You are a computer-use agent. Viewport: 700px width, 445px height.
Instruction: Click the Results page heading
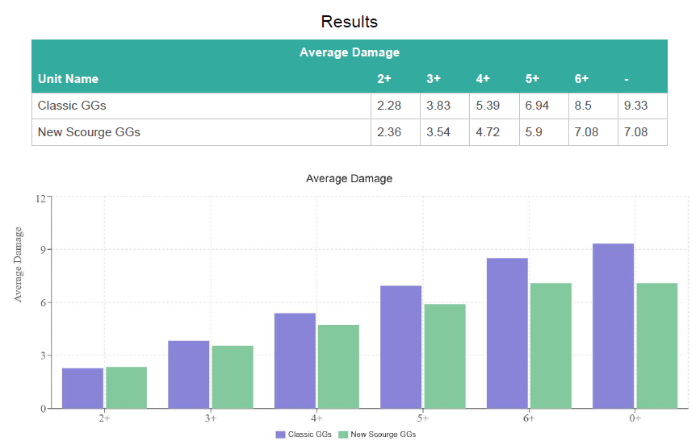(x=349, y=21)
